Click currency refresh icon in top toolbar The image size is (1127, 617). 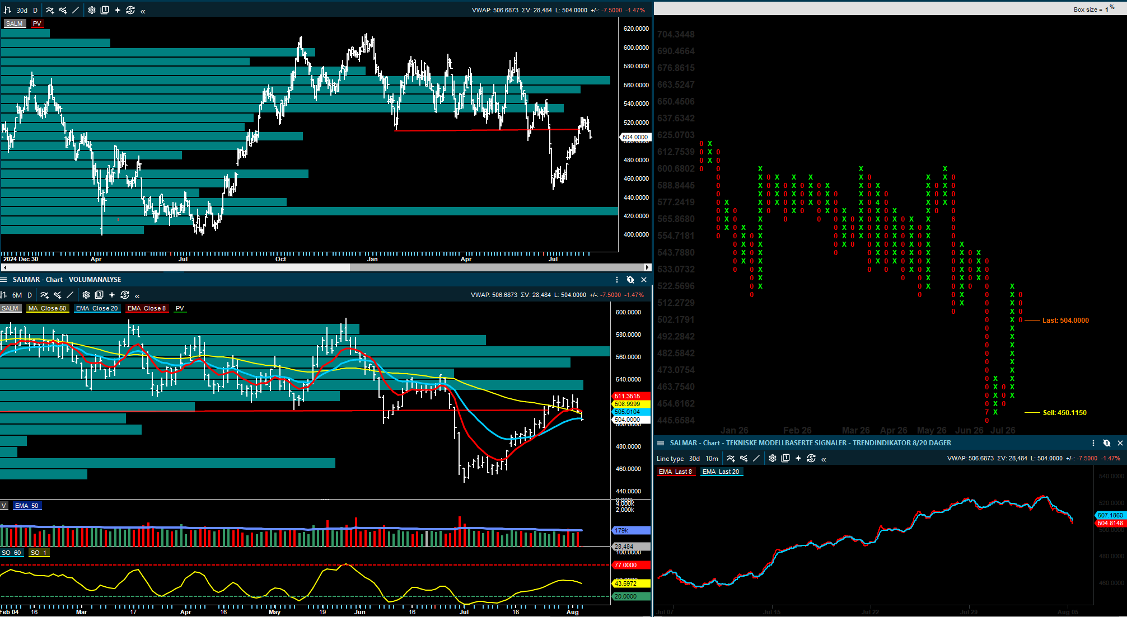click(x=130, y=10)
